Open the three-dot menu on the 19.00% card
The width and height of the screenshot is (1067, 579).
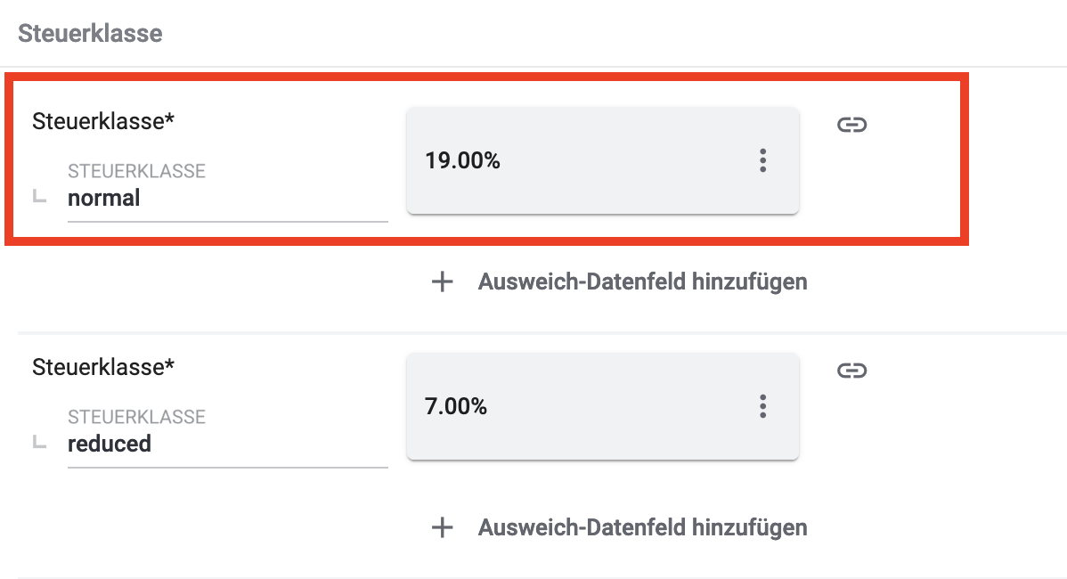click(762, 161)
